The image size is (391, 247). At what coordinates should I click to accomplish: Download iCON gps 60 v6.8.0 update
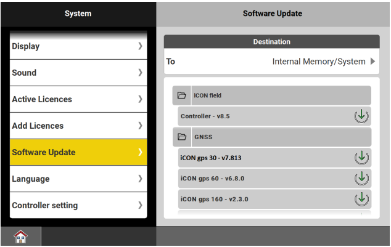click(362, 179)
